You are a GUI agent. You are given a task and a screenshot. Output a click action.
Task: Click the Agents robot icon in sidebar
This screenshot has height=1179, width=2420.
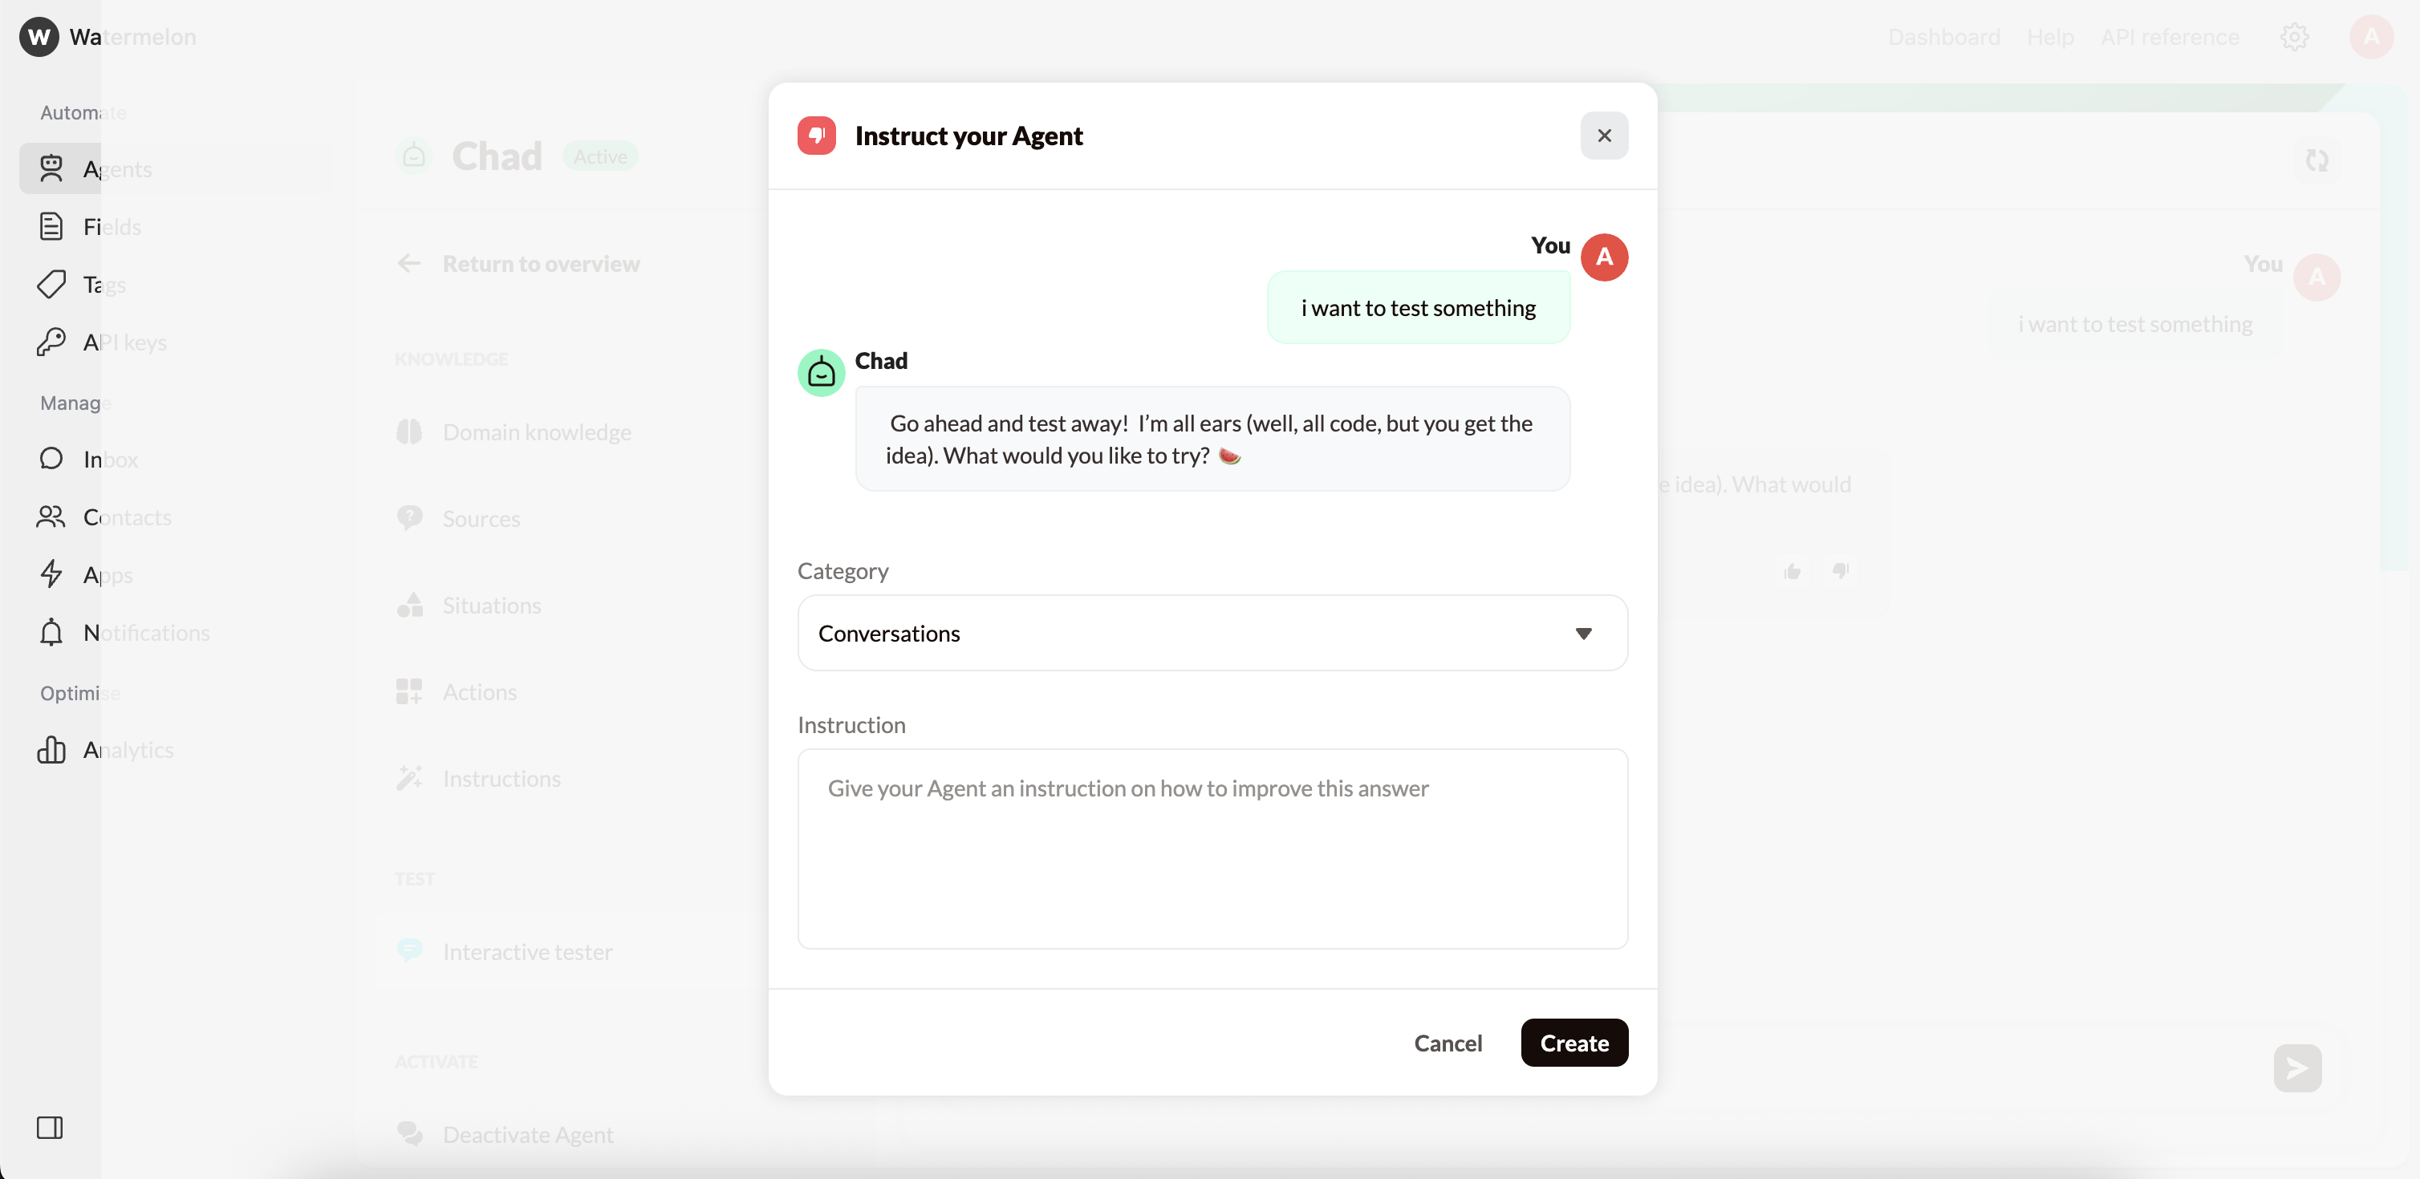tap(51, 169)
